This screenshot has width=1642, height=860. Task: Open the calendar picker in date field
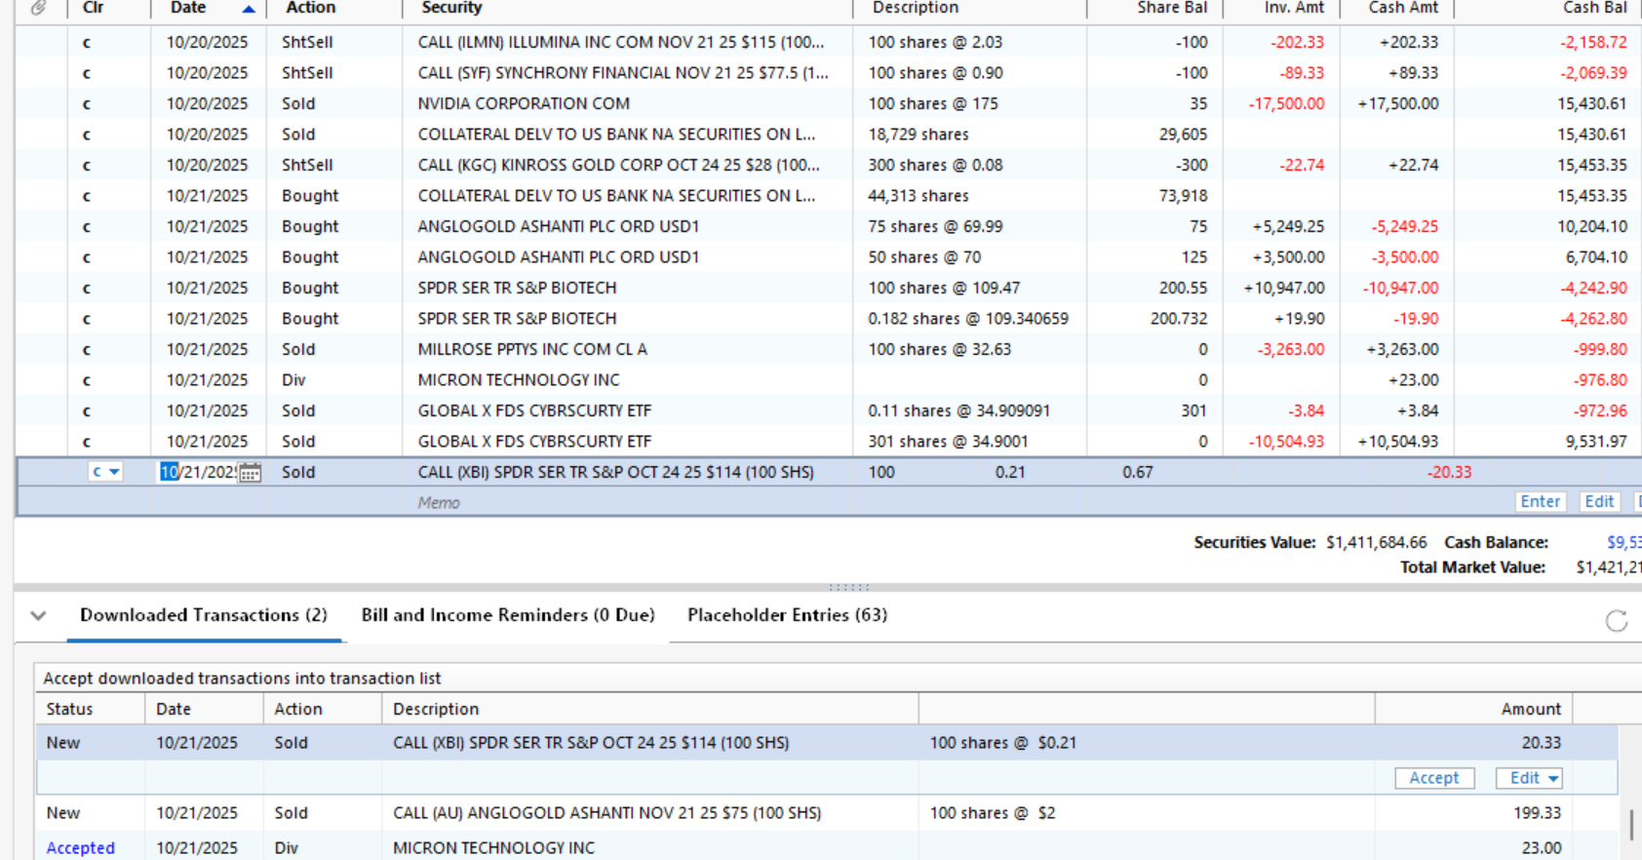[x=250, y=473]
